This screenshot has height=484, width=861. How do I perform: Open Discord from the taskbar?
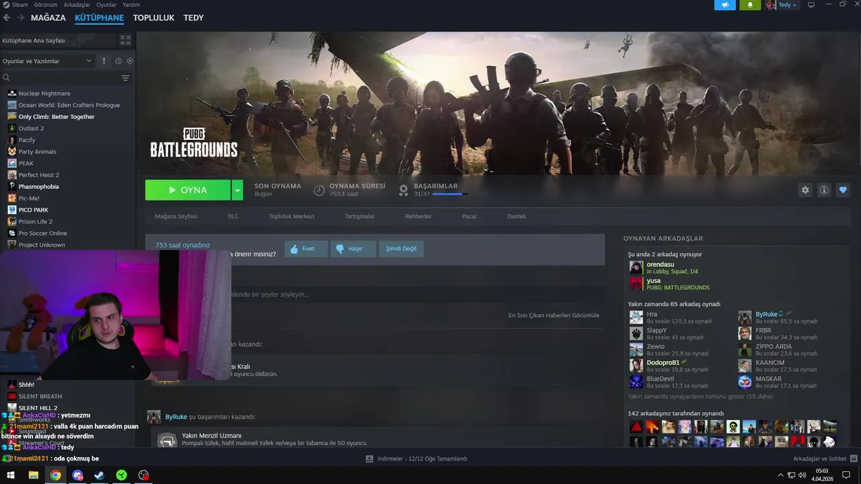(x=77, y=475)
